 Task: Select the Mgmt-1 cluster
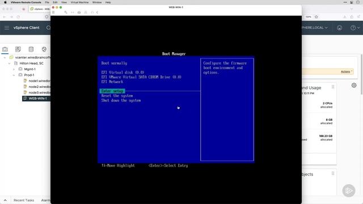pyautogui.click(x=29, y=69)
